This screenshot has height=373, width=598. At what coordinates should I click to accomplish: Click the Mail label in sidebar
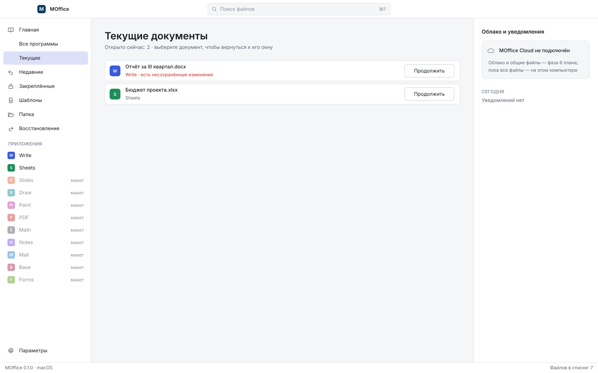[24, 255]
